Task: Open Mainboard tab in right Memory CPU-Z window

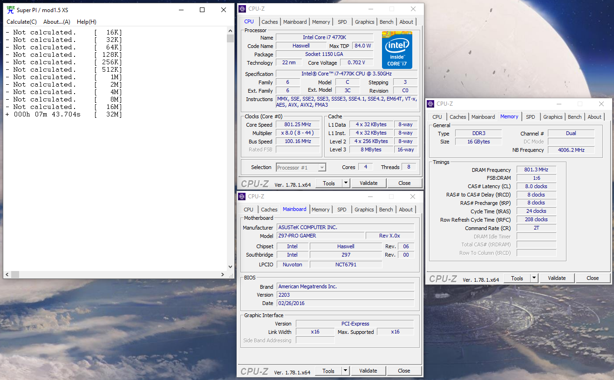Action: point(483,117)
